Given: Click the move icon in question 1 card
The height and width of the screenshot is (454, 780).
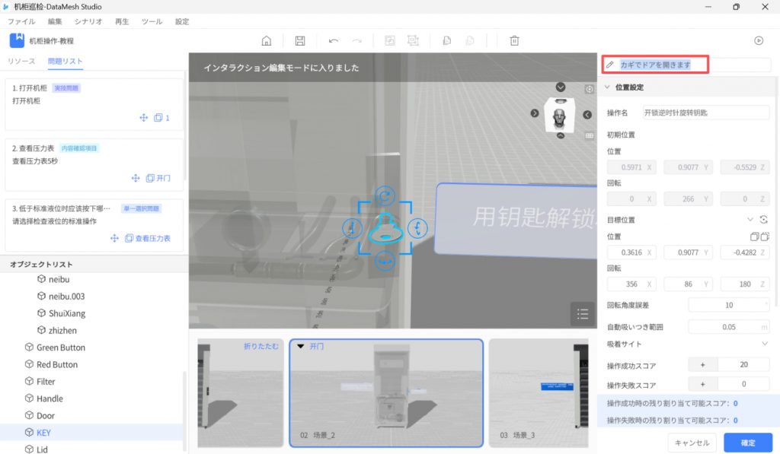Looking at the screenshot, I should tap(143, 118).
